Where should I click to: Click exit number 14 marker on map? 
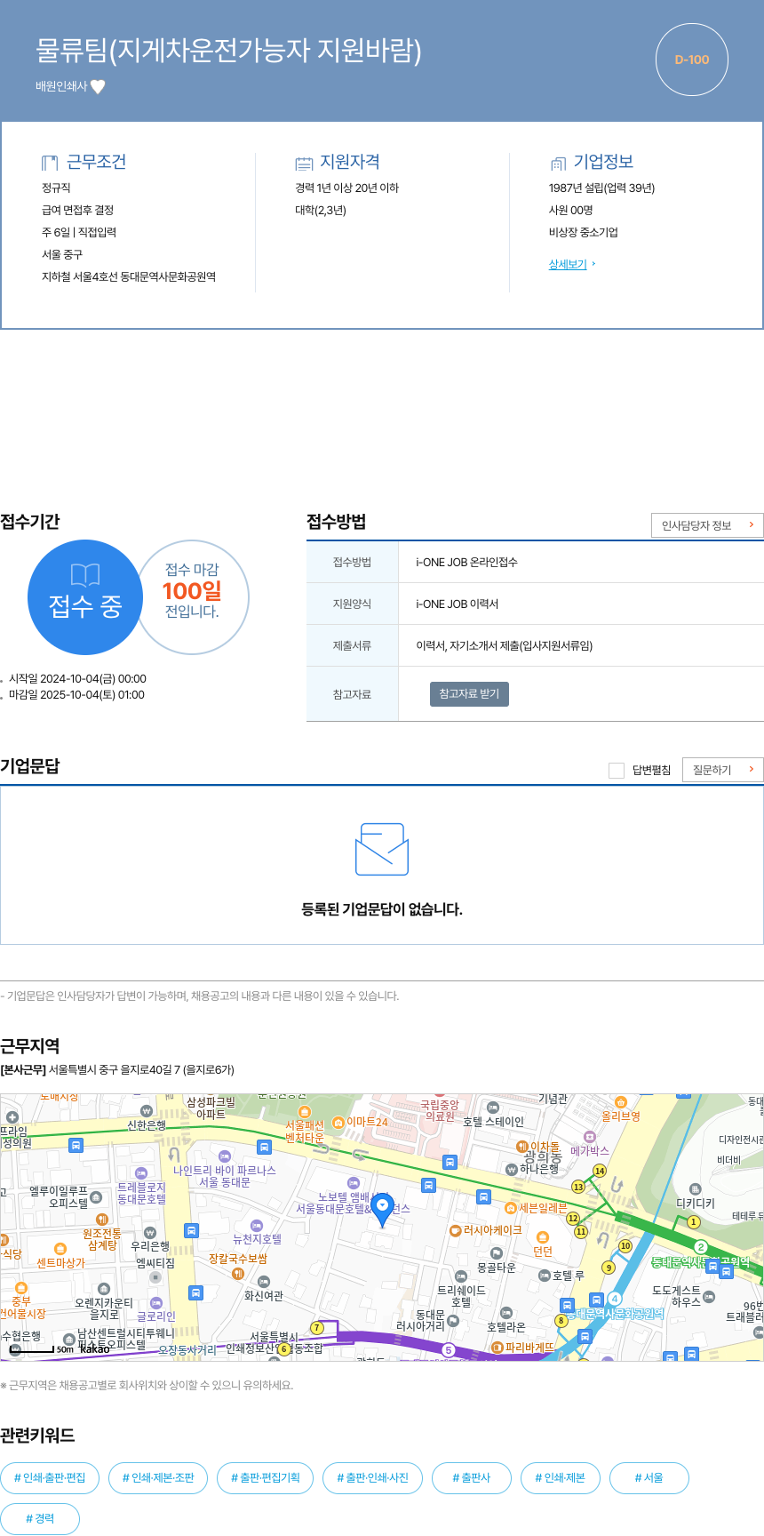pyautogui.click(x=600, y=1171)
